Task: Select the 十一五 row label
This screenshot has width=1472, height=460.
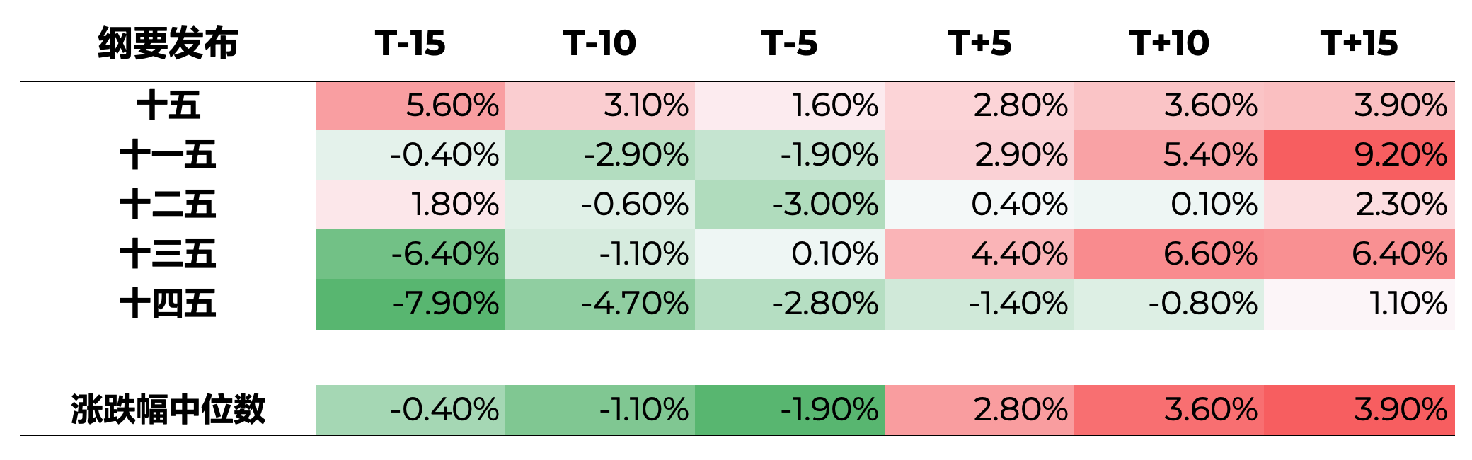Action: [168, 155]
